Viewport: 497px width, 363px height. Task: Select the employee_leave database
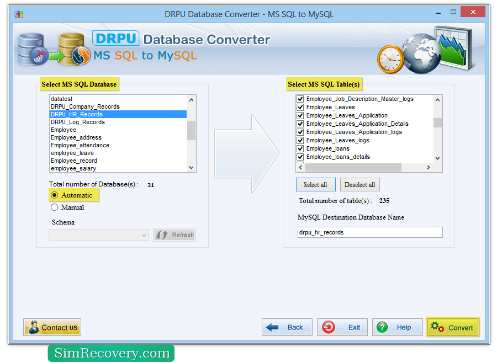click(118, 153)
